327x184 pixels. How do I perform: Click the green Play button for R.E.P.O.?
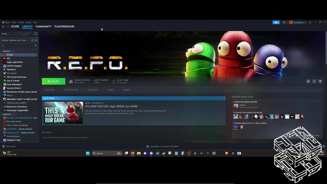pos(54,81)
